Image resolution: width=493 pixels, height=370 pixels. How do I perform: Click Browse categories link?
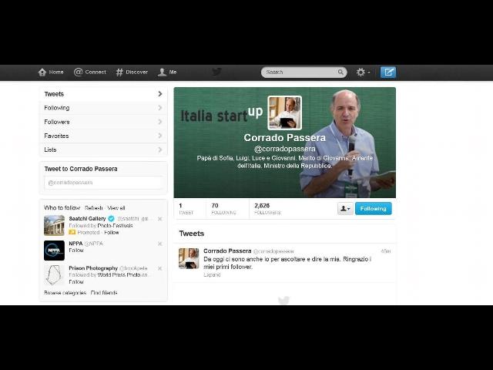[x=65, y=293]
